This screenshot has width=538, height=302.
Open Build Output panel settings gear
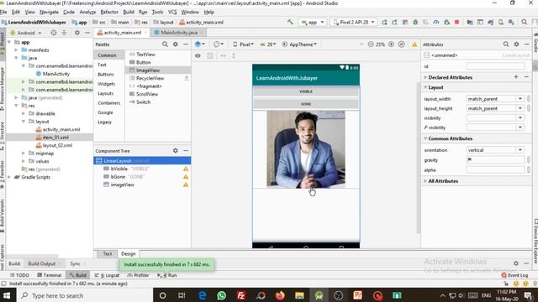pyautogui.click(x=515, y=263)
